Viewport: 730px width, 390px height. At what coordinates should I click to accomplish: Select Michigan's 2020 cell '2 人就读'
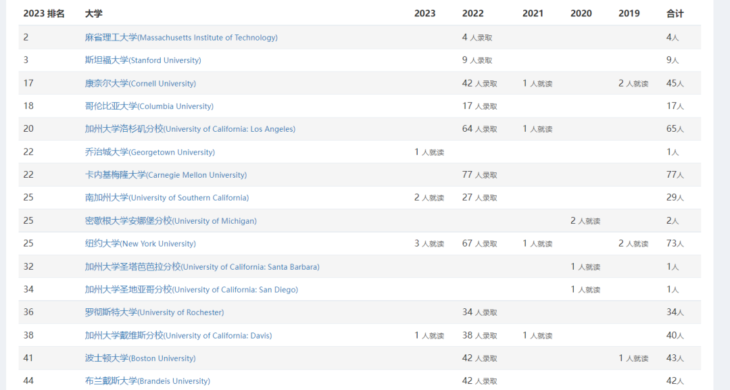pyautogui.click(x=585, y=220)
